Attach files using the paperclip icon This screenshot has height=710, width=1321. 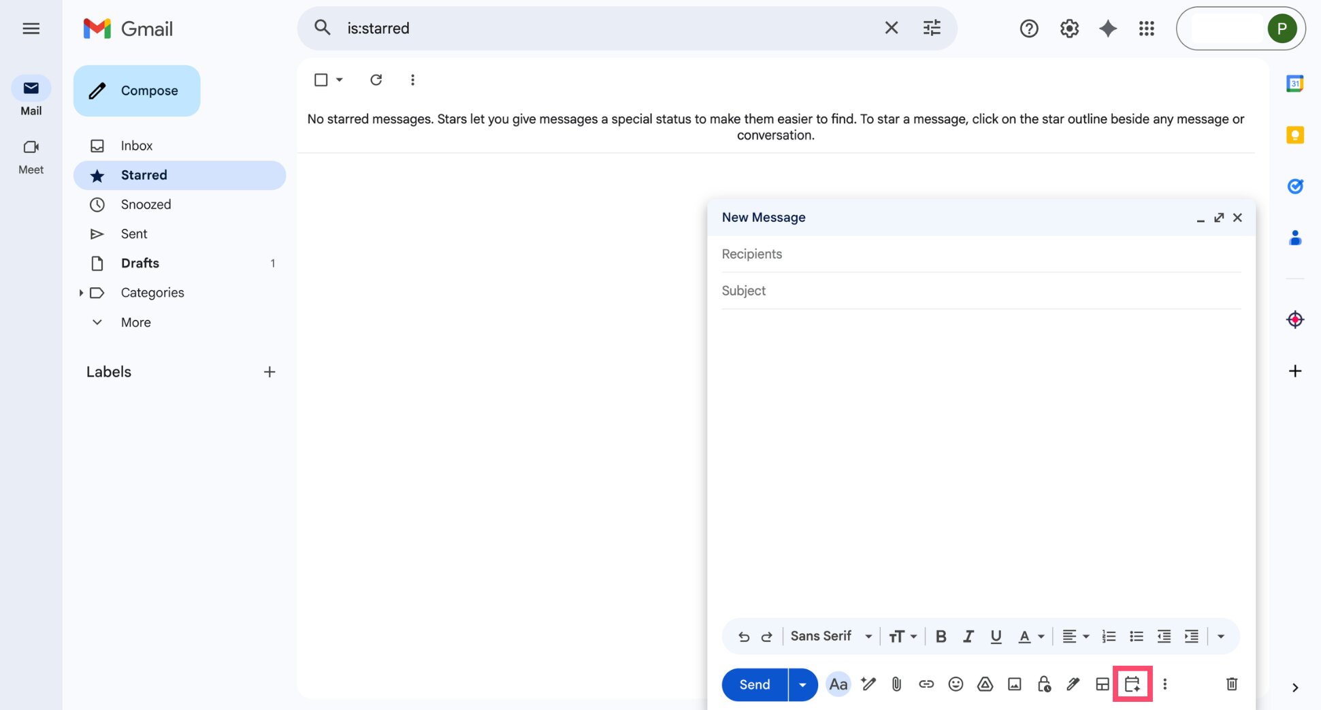896,684
